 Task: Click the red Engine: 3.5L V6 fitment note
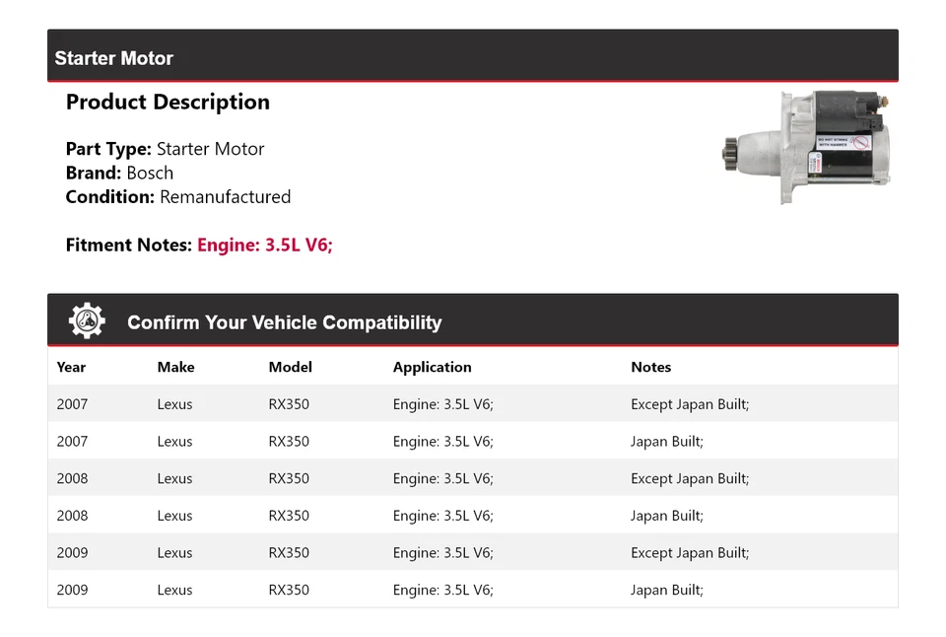(x=265, y=245)
